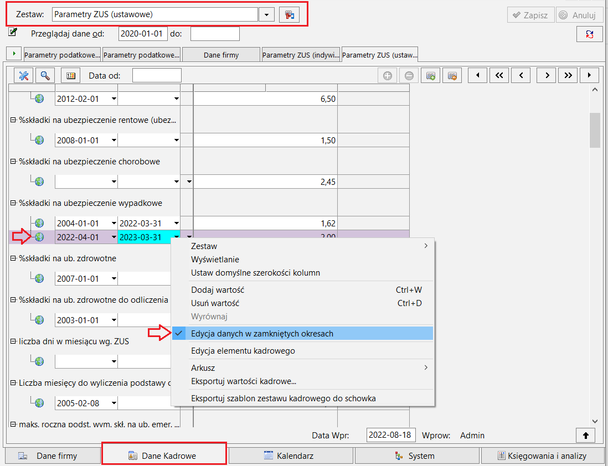Click the add value plus icon
Screen dimensions: 608x466
pyautogui.click(x=388, y=76)
